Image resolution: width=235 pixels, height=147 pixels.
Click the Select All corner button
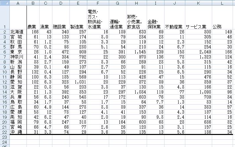[5, 3]
